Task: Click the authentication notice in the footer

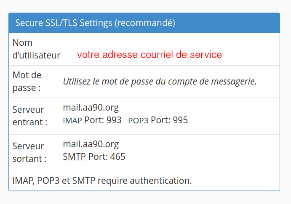Action: 102,181
